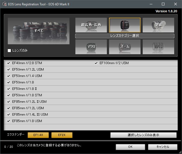Close the EOS Lens Registration Tool window
The image size is (182, 154).
[176, 4]
